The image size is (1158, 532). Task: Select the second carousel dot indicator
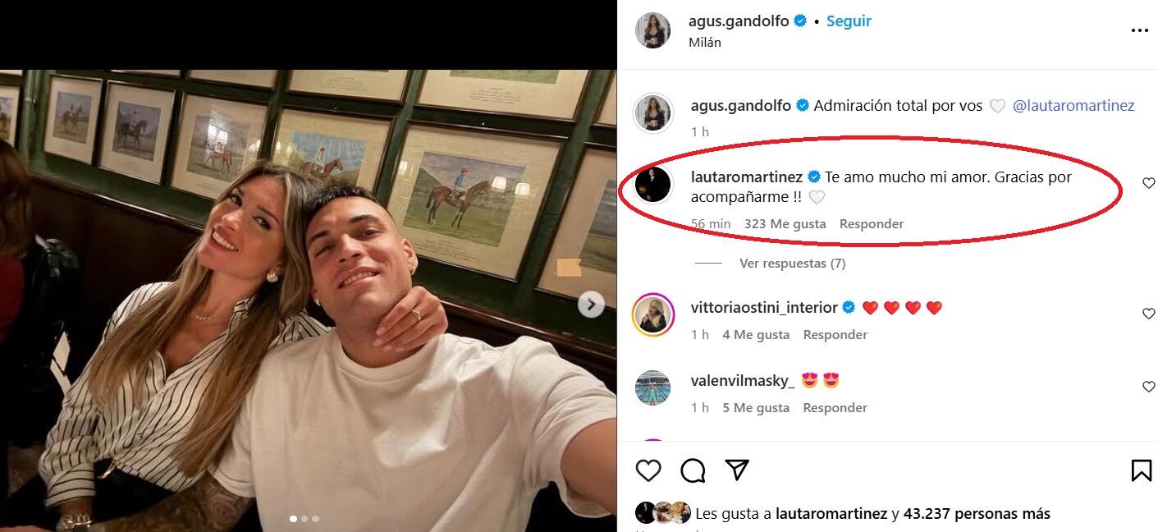click(304, 519)
